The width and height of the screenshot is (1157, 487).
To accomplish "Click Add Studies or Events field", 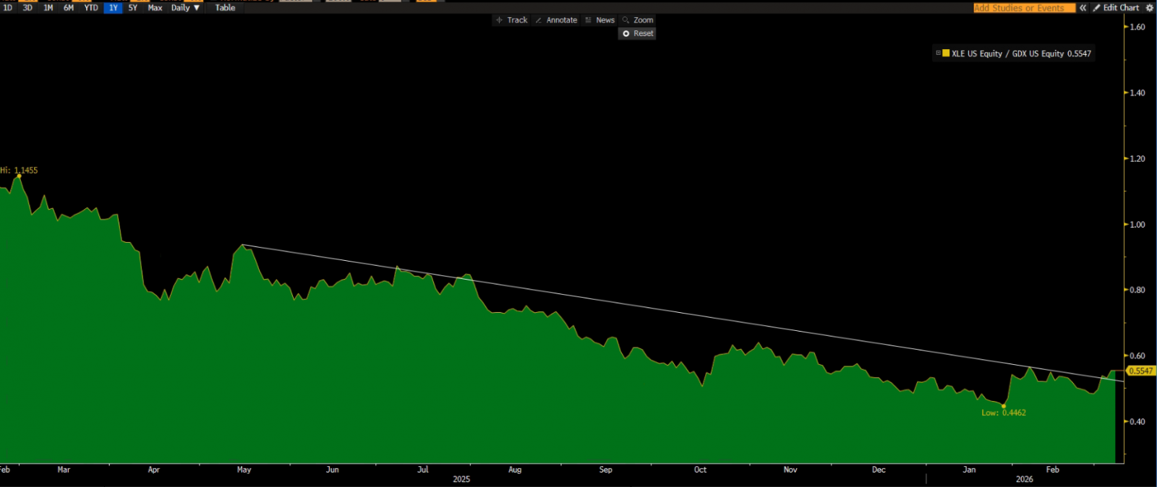I will (x=1023, y=8).
